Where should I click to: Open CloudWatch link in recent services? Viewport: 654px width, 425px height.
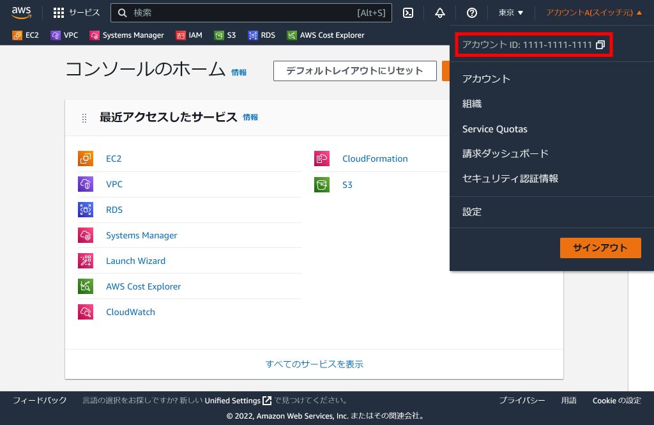(130, 312)
